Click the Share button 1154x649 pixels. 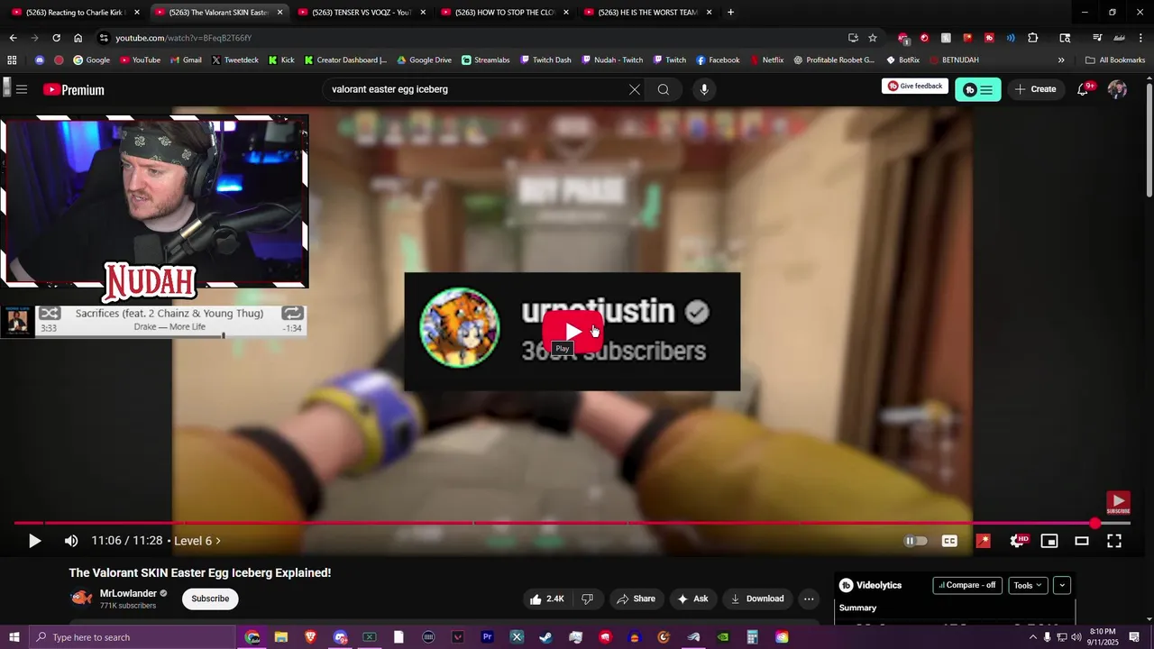point(636,599)
